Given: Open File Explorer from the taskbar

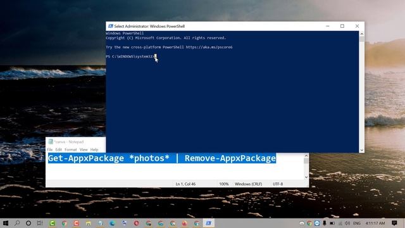Looking at the screenshot, I should click(89, 223).
